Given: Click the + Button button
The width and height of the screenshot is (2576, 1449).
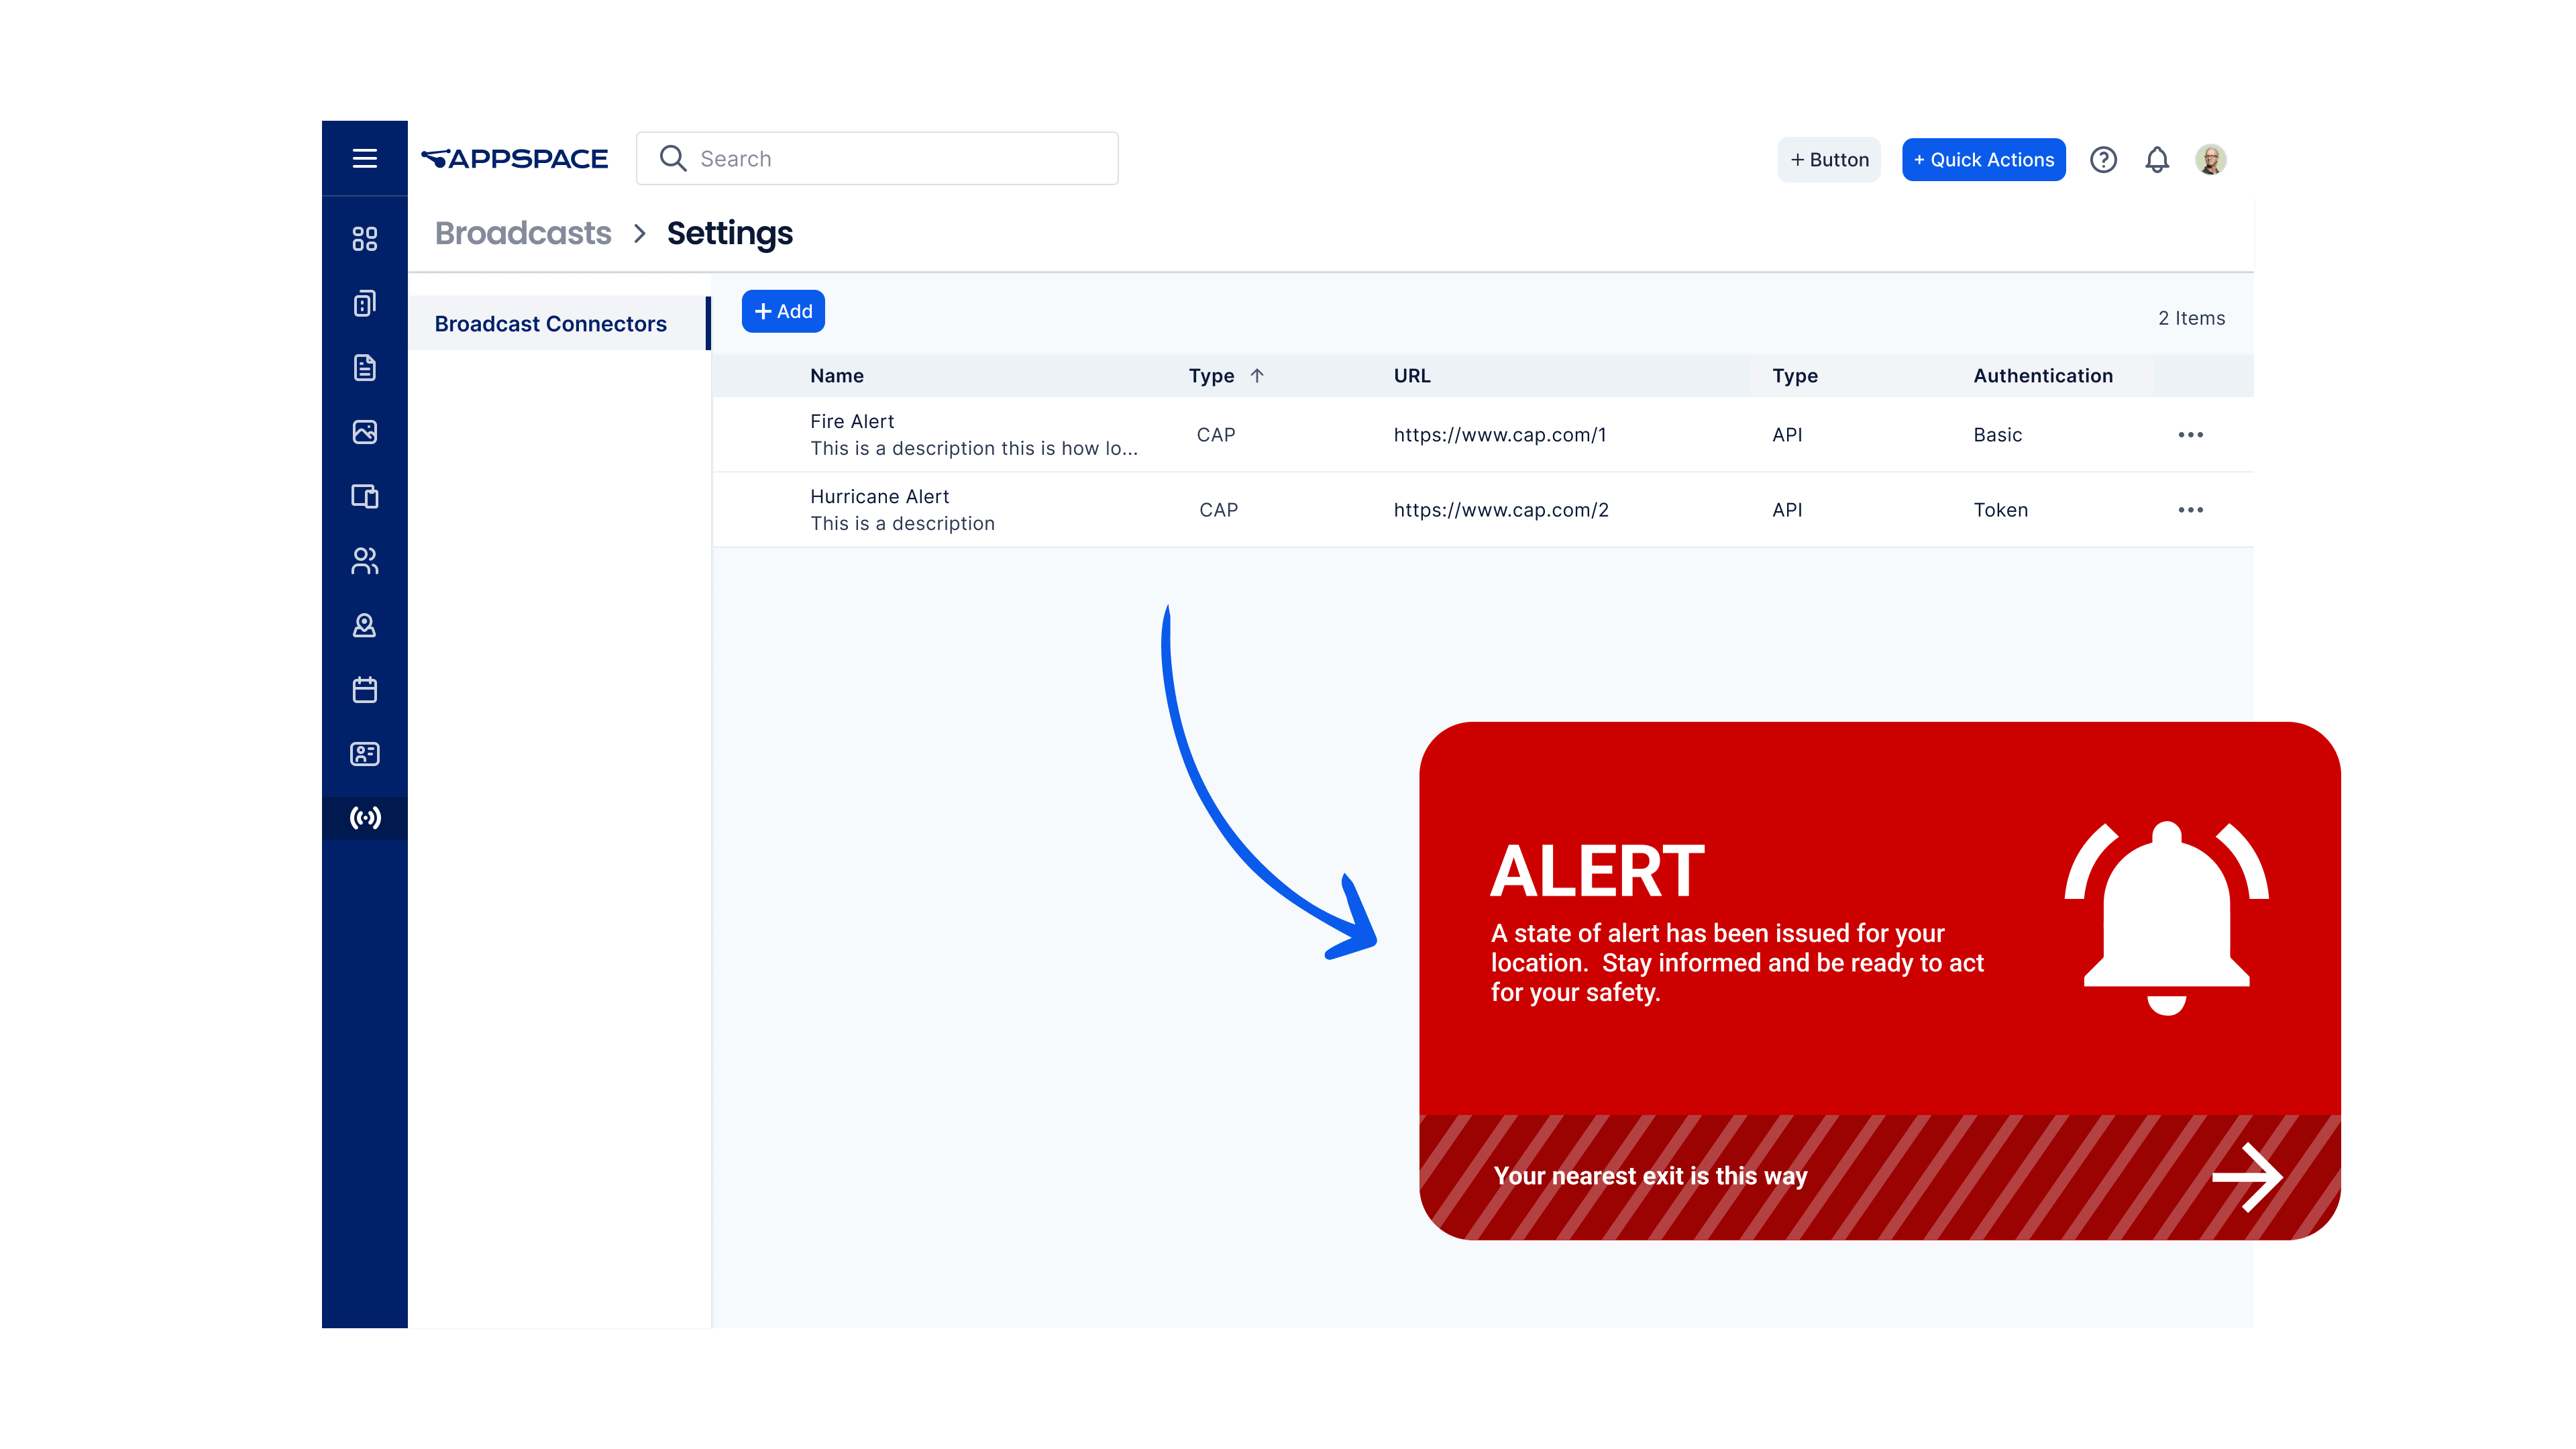Looking at the screenshot, I should tap(1828, 160).
